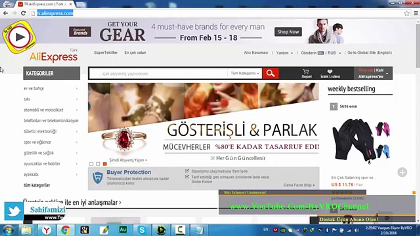Expand otomobil ve motosiklet category arrow

point(77,110)
